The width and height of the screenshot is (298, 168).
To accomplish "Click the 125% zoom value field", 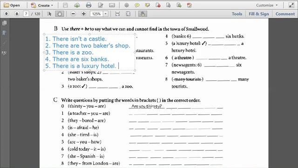I will (x=96, y=14).
